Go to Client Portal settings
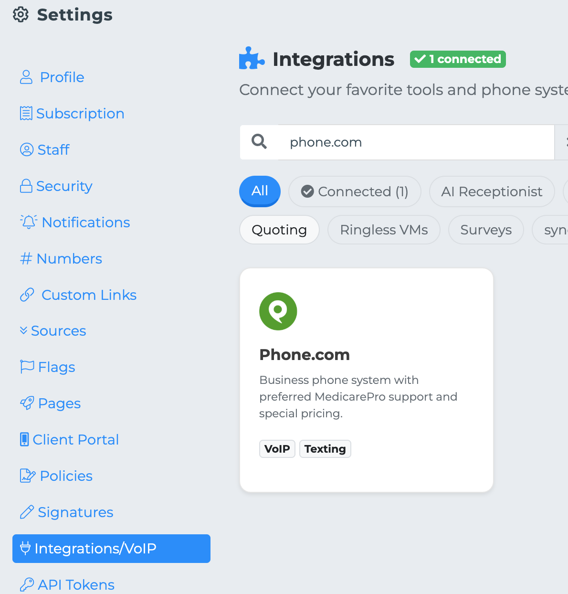568x594 pixels. [x=75, y=440]
